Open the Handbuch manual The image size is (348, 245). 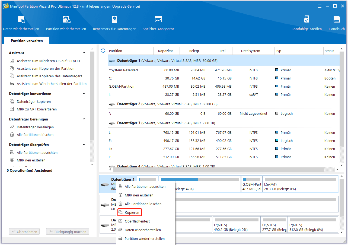pos(337,20)
